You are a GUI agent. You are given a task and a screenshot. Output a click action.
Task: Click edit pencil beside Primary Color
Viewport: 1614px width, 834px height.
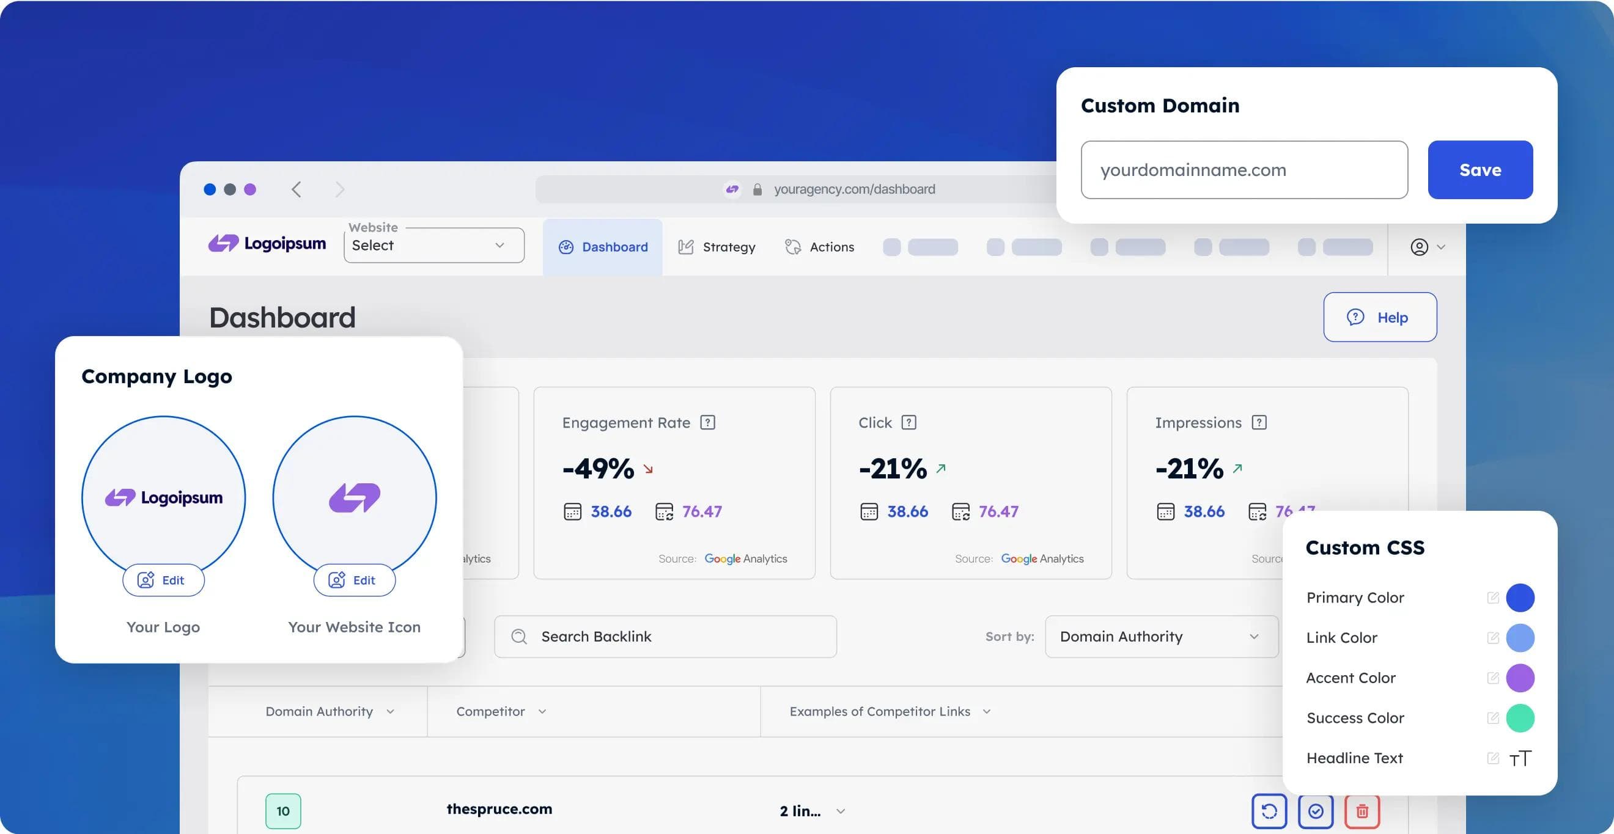click(x=1493, y=598)
